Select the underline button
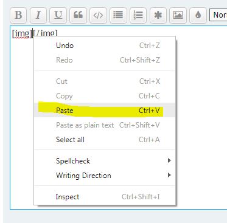Viewport: 227px width, 223px height. pyautogui.click(x=58, y=15)
